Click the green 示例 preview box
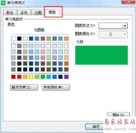The height and width of the screenshot is (133, 136). click(101, 55)
